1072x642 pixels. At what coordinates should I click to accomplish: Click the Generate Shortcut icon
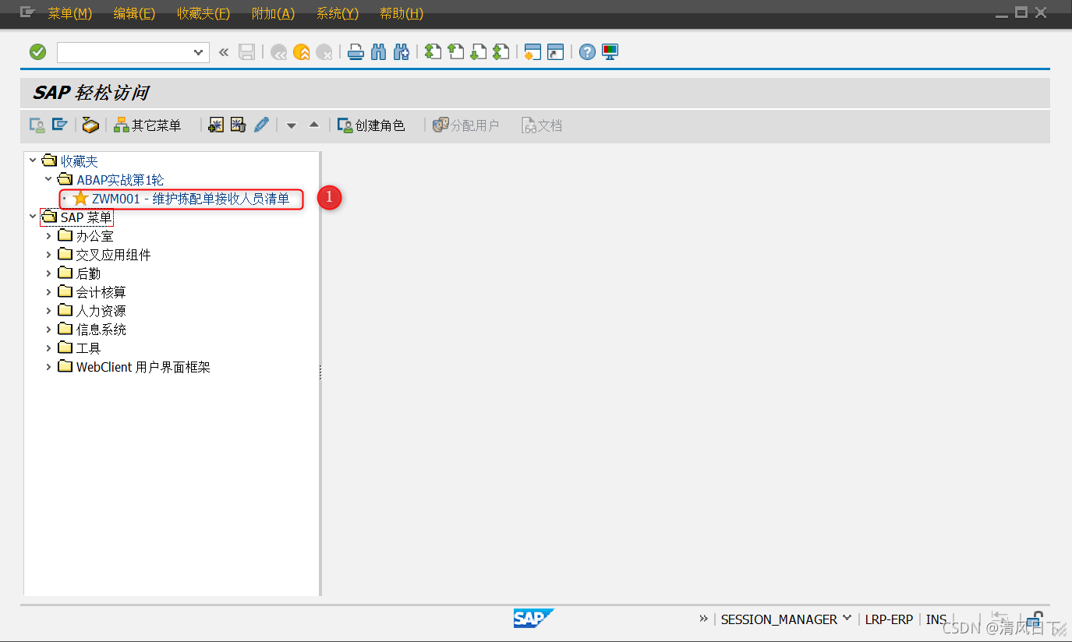point(555,52)
